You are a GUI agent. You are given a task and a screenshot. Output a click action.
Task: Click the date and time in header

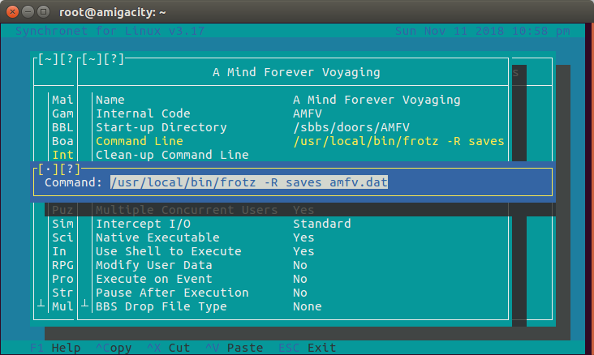(482, 31)
